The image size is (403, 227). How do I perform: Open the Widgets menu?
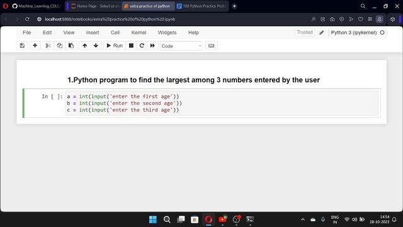[x=167, y=33]
